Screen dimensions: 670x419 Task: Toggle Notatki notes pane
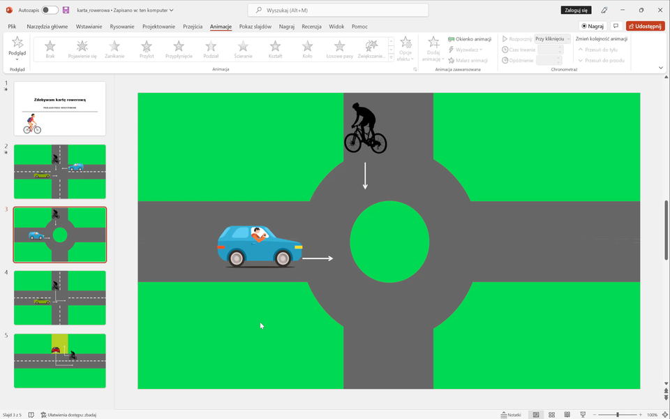[510, 415]
